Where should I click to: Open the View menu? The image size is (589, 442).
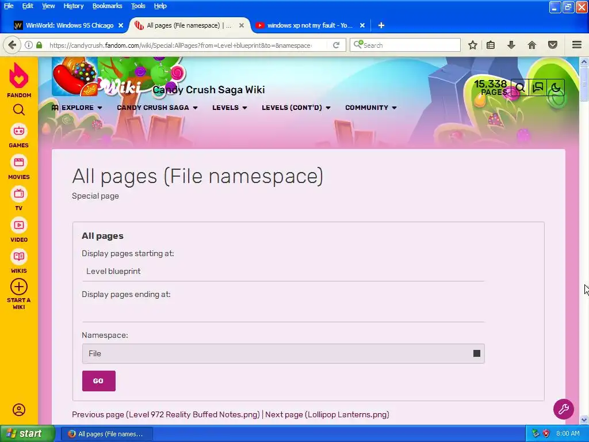[48, 6]
